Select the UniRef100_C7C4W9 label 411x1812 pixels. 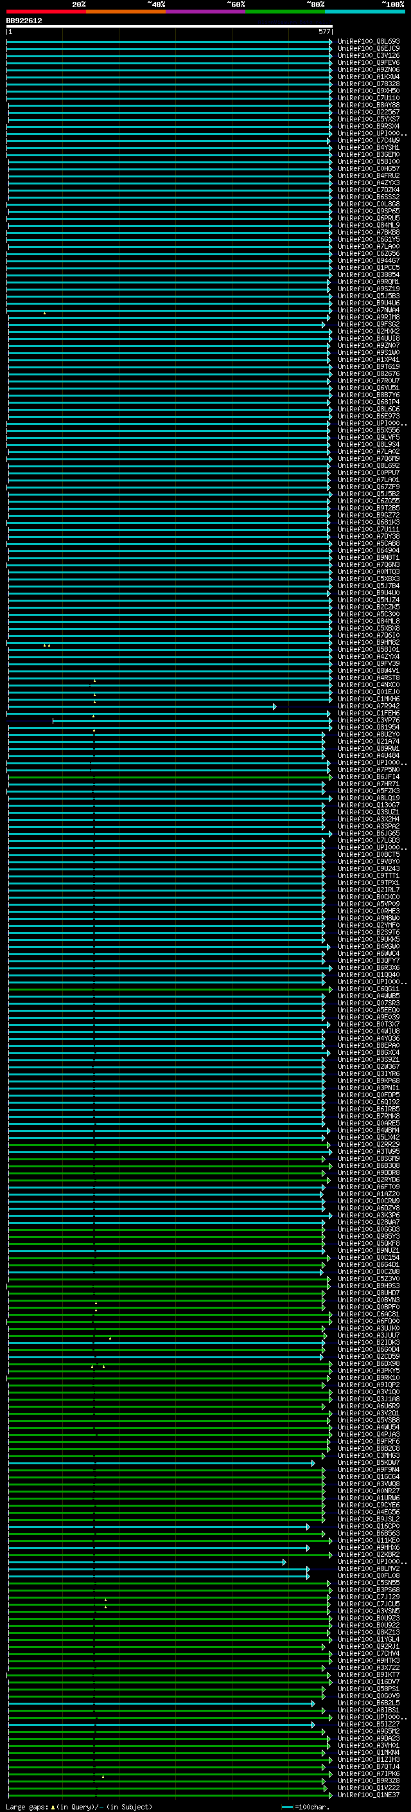click(x=369, y=140)
